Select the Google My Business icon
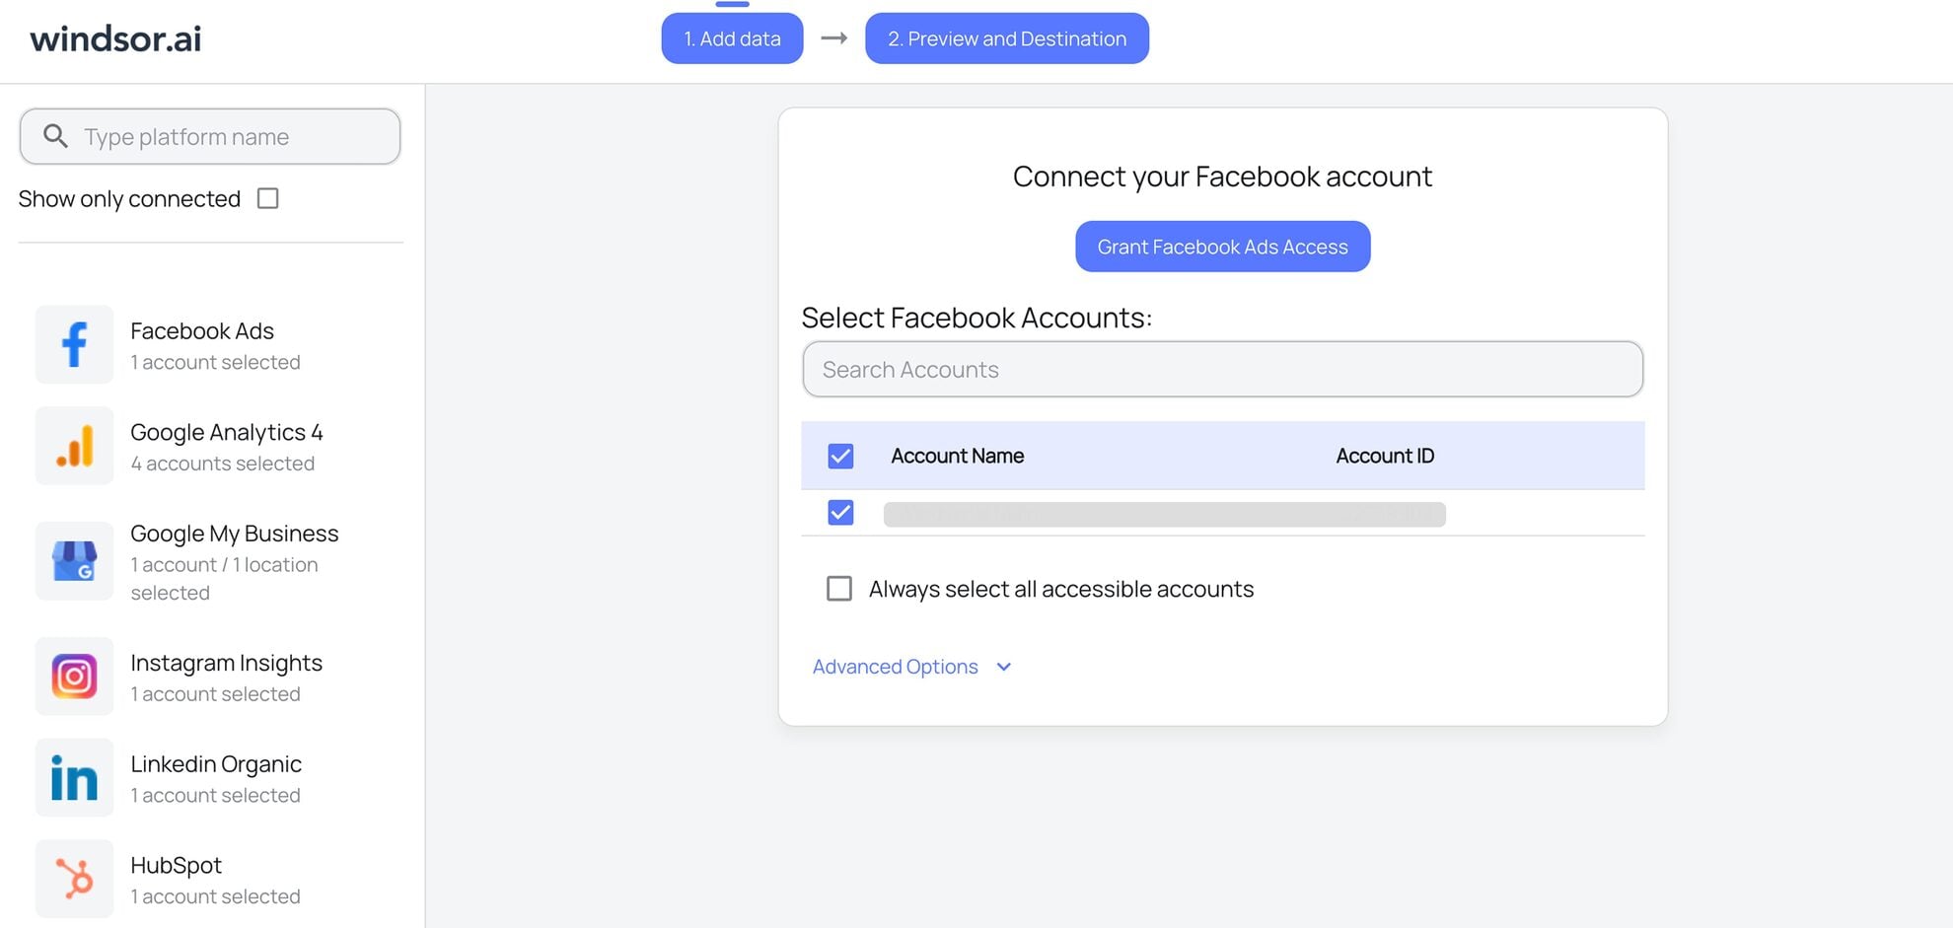This screenshot has height=928, width=1953. [x=74, y=560]
